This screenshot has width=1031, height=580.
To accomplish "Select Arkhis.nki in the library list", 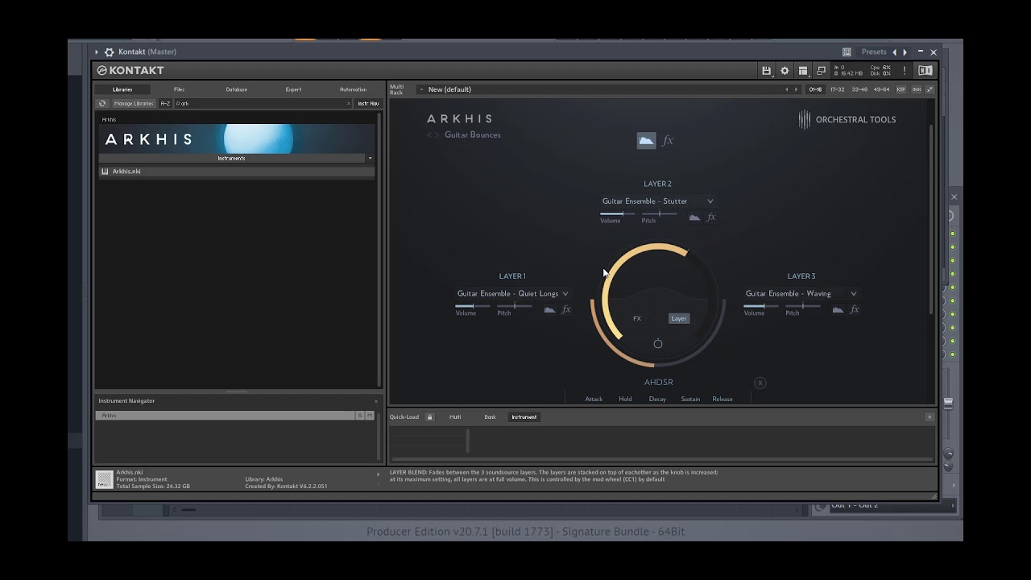I will [237, 172].
